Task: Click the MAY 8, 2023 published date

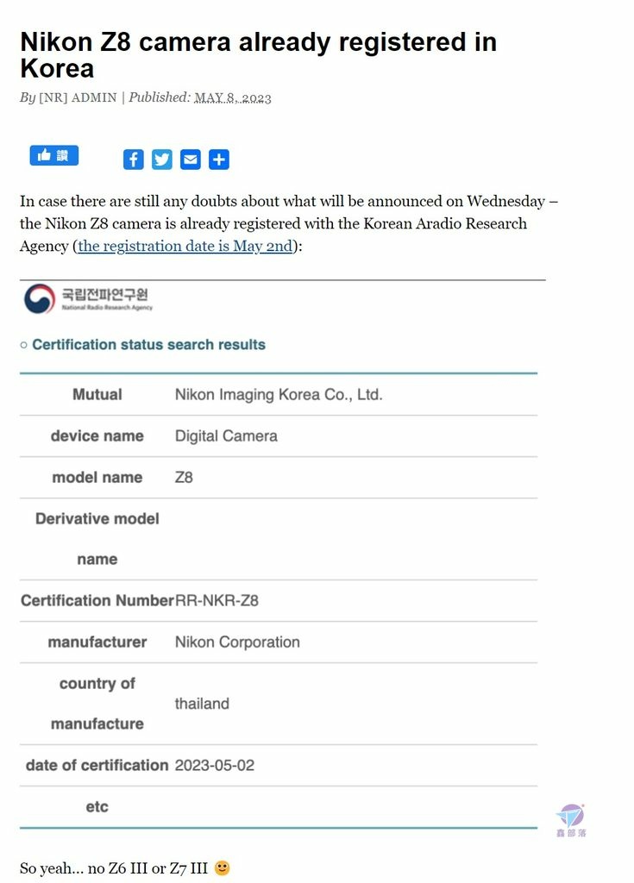Action: pyautogui.click(x=233, y=98)
